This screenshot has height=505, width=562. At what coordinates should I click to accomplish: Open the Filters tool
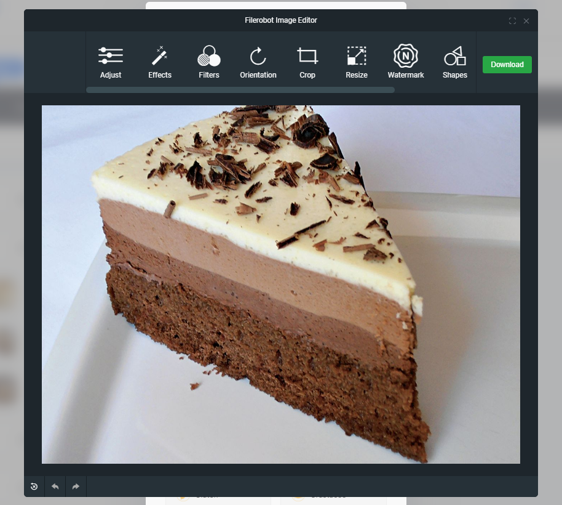pos(208,62)
